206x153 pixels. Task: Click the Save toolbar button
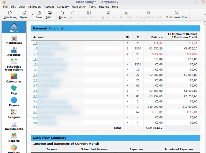pos(39,14)
